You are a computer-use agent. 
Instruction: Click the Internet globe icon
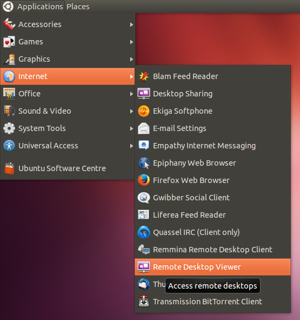click(9, 76)
